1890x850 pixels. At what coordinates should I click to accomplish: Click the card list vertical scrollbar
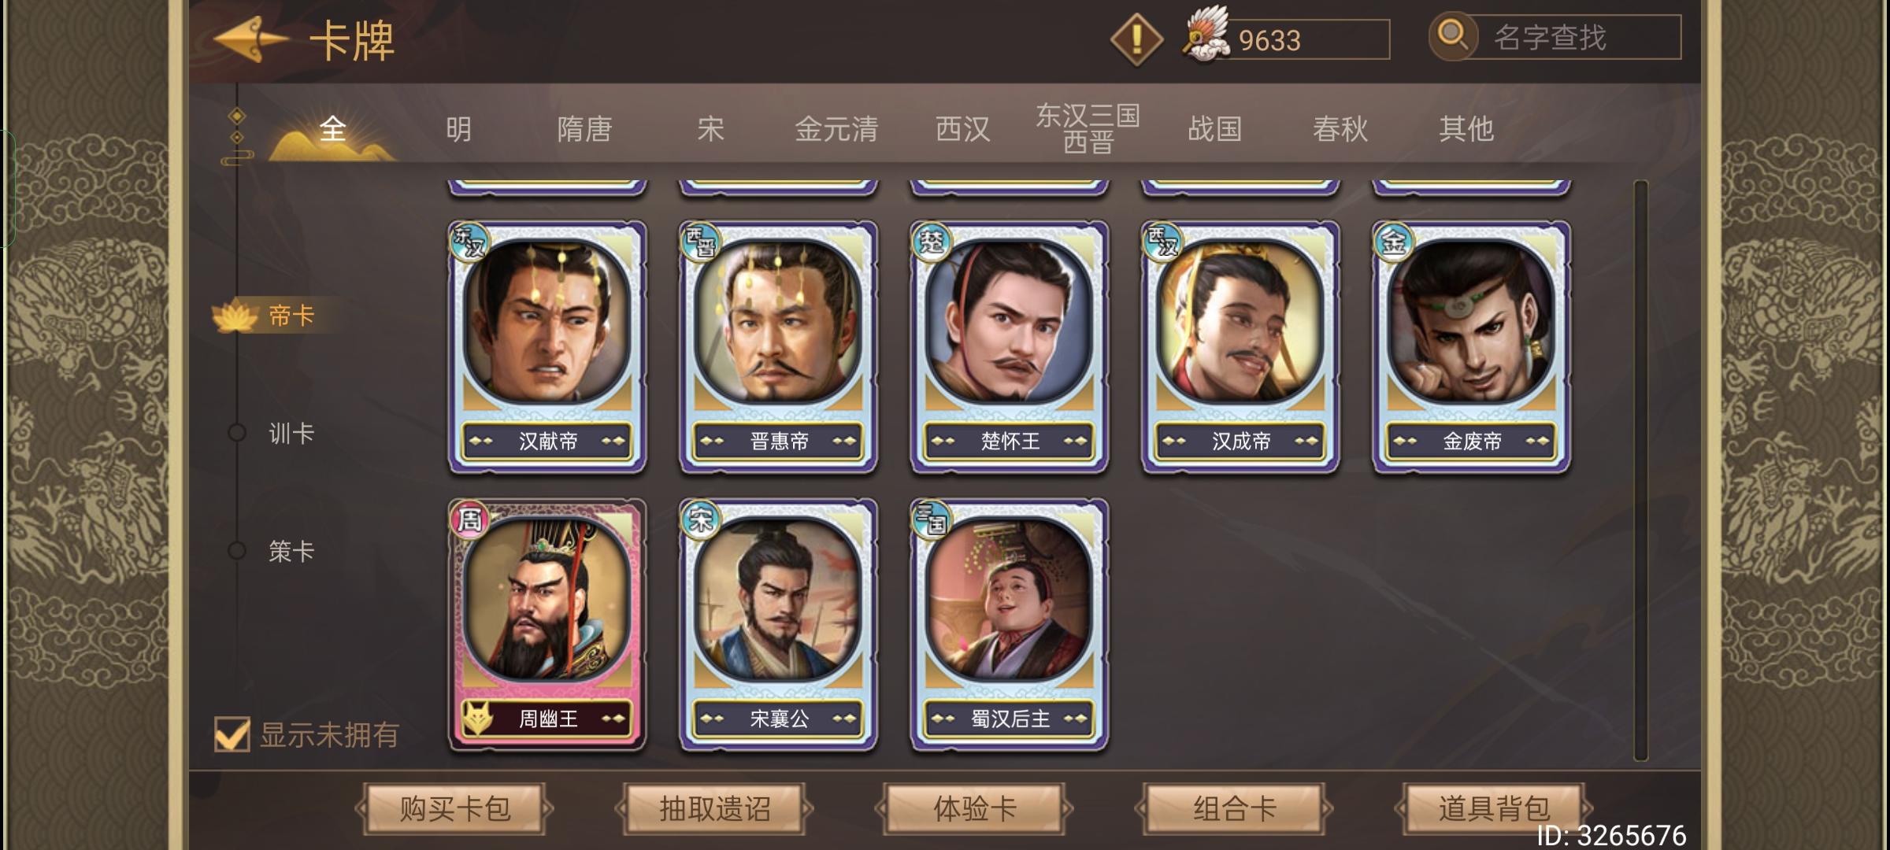pos(1641,471)
